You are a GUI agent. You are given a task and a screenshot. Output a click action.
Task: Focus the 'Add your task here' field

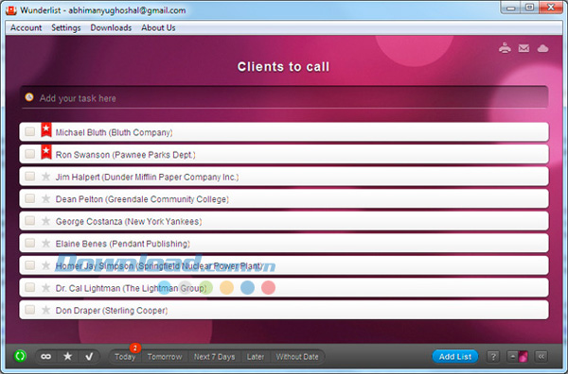click(284, 97)
